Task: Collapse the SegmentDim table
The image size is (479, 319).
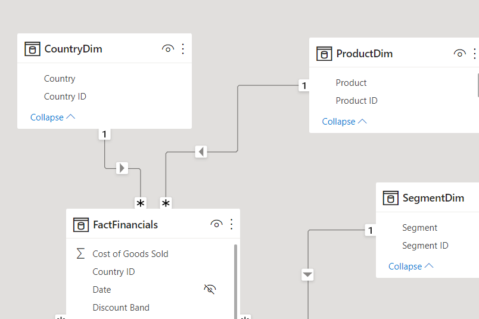Action: [411, 267]
